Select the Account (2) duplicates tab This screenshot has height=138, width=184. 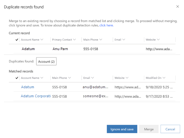(x=46, y=61)
